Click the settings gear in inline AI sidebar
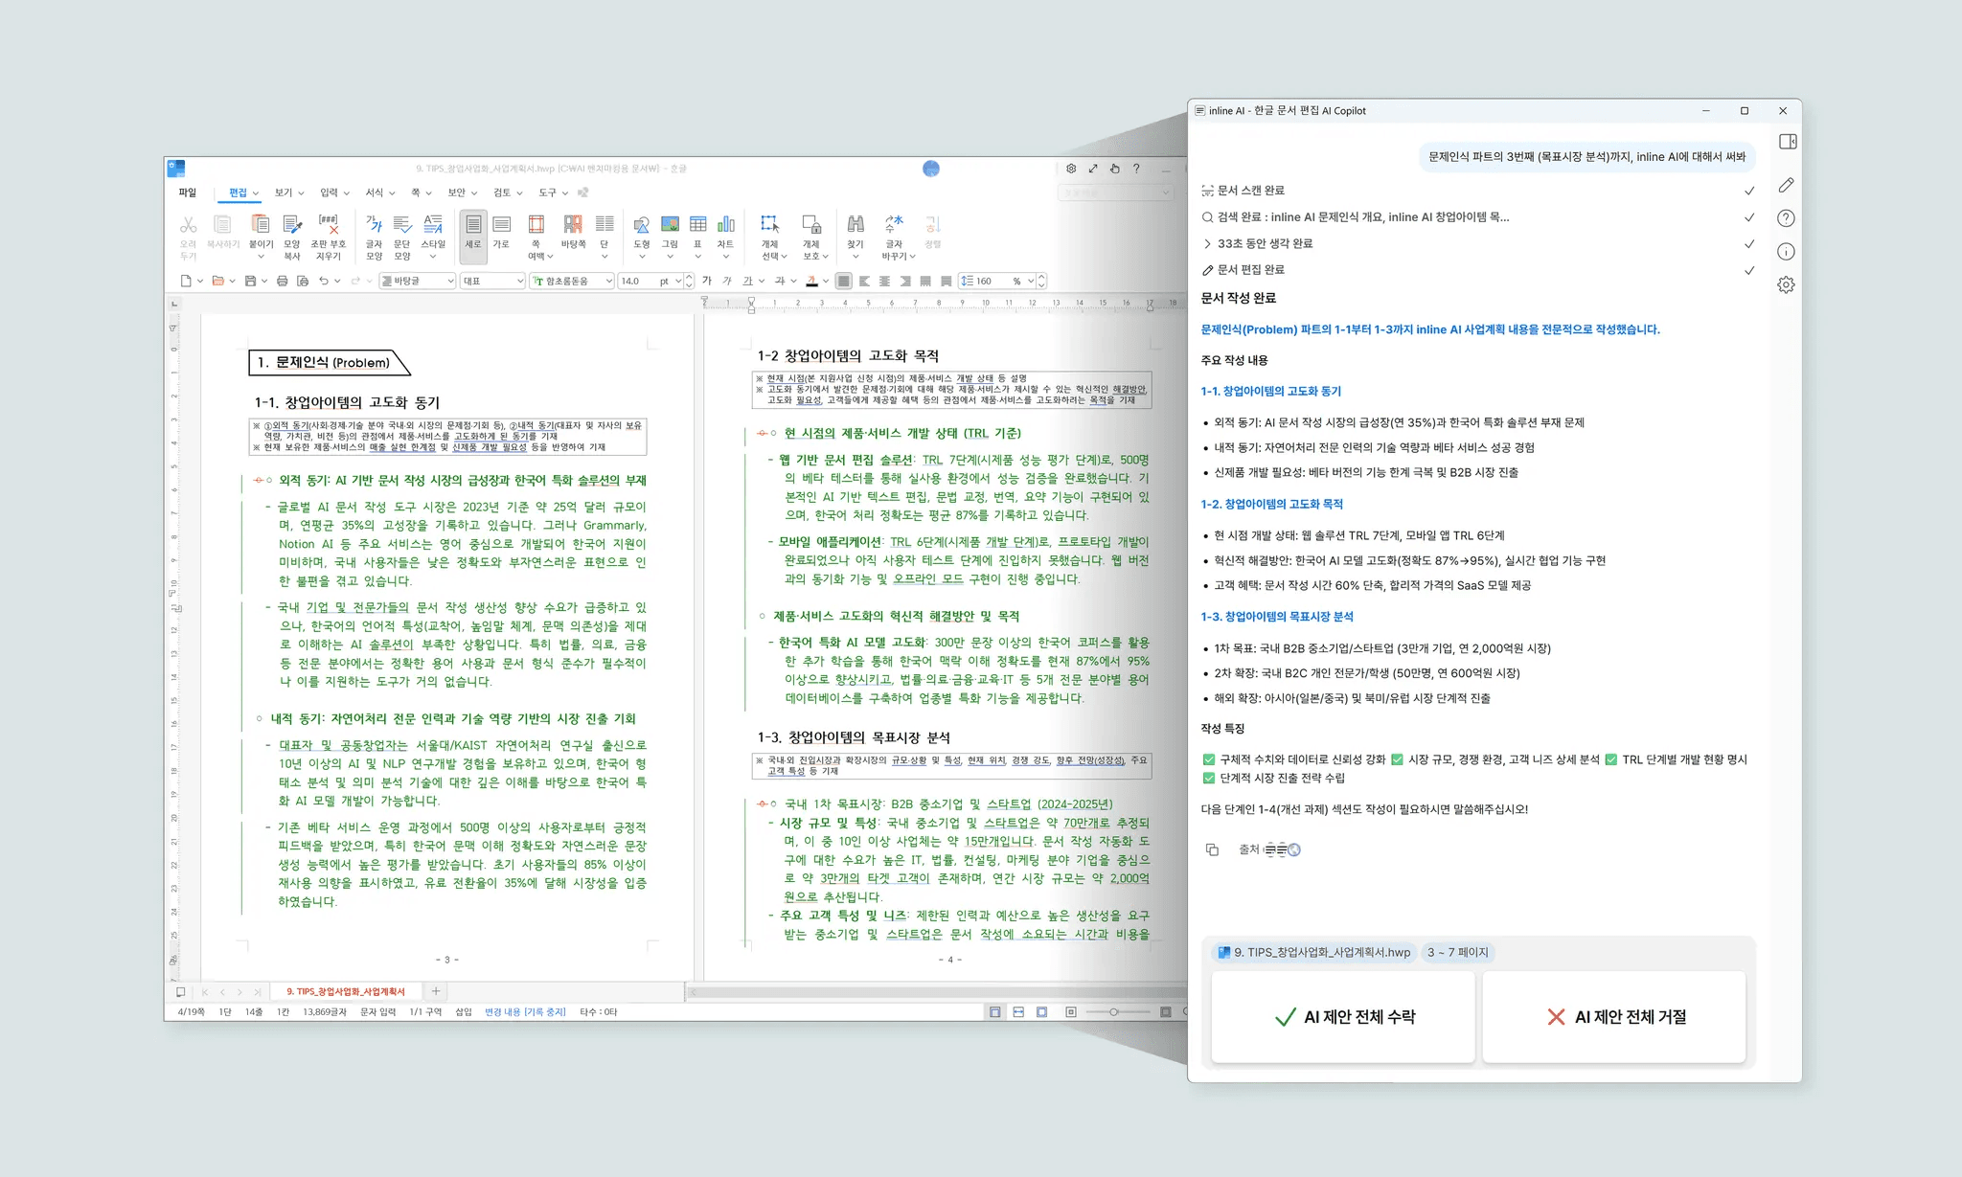The width and height of the screenshot is (1962, 1177). 1786,284
